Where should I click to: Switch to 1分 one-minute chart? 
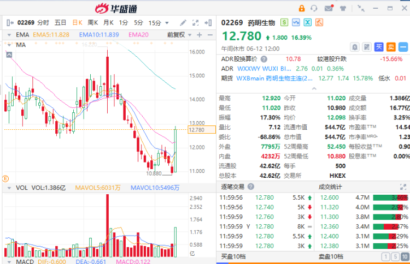(x=124, y=23)
